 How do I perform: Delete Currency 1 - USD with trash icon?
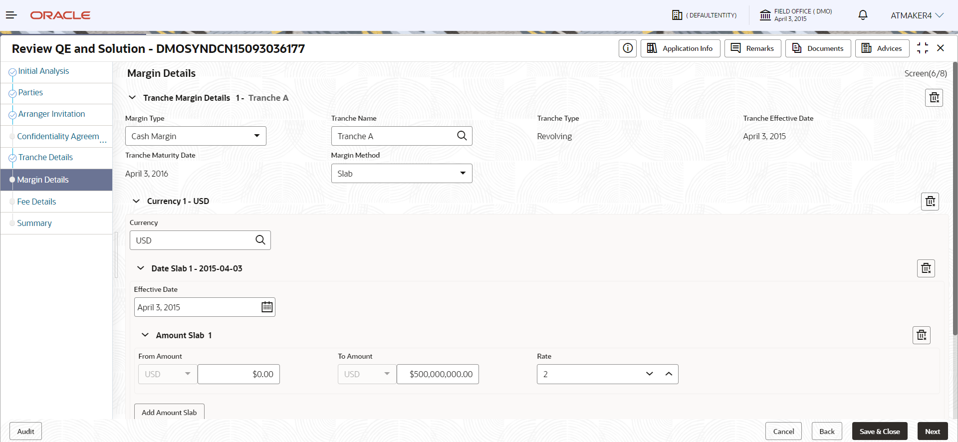tap(930, 202)
